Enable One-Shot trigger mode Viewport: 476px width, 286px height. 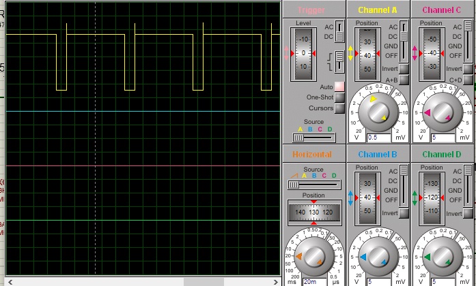tap(339, 97)
